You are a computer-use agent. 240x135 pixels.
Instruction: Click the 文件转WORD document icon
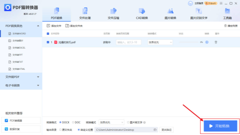click(x=10, y=34)
